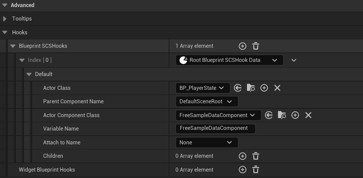Collapse the Index [ 0 ] element
The width and height of the screenshot is (363, 178).
(x=22, y=60)
